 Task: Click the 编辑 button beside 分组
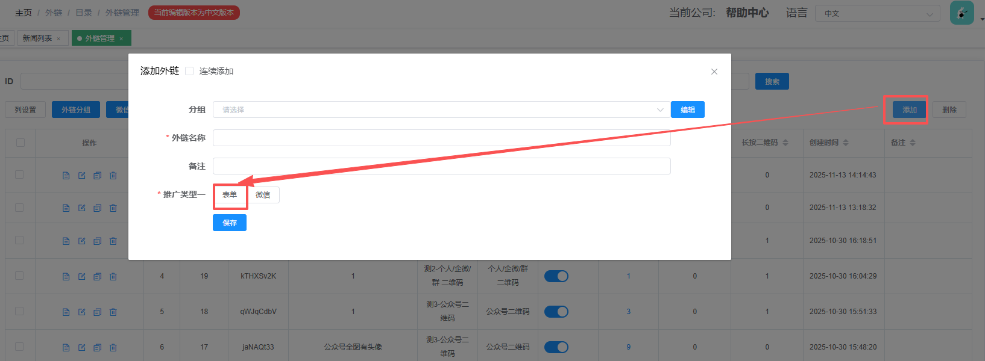point(687,110)
